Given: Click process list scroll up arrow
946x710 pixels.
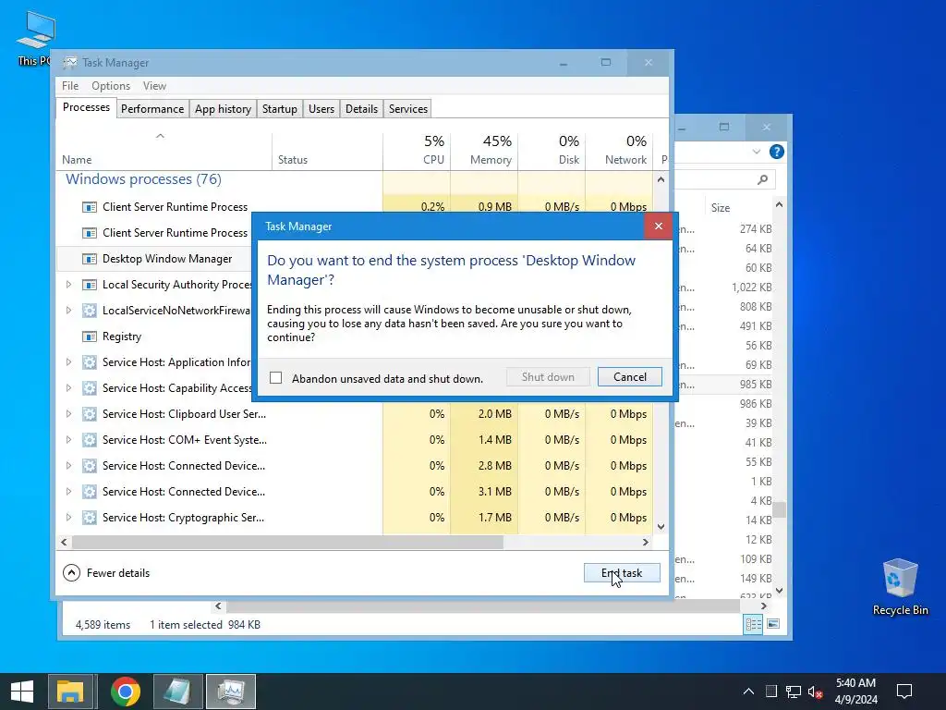Looking at the screenshot, I should click(661, 179).
